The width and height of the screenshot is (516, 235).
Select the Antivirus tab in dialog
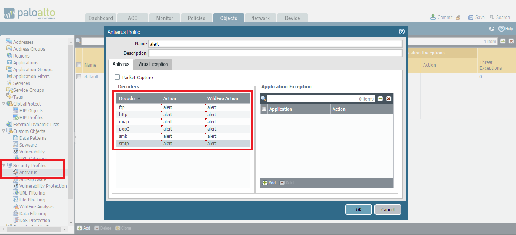[x=121, y=64]
